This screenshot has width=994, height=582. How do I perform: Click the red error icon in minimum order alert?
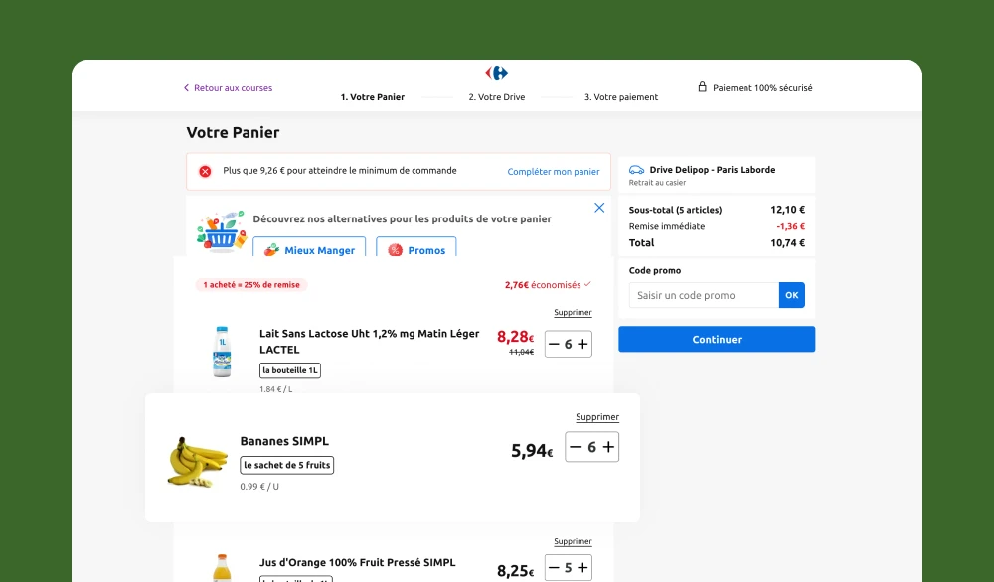tap(205, 171)
